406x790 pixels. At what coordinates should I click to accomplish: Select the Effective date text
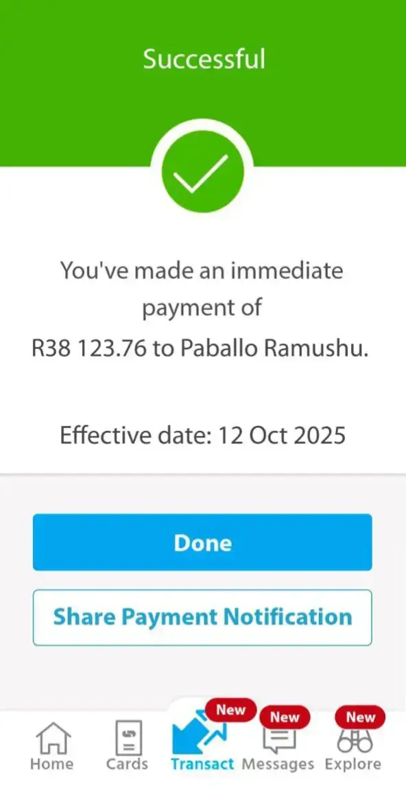click(x=202, y=435)
